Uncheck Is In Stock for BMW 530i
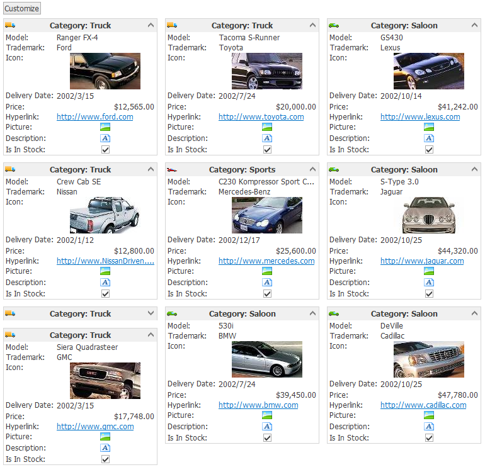The height and width of the screenshot is (472, 485). pyautogui.click(x=267, y=438)
